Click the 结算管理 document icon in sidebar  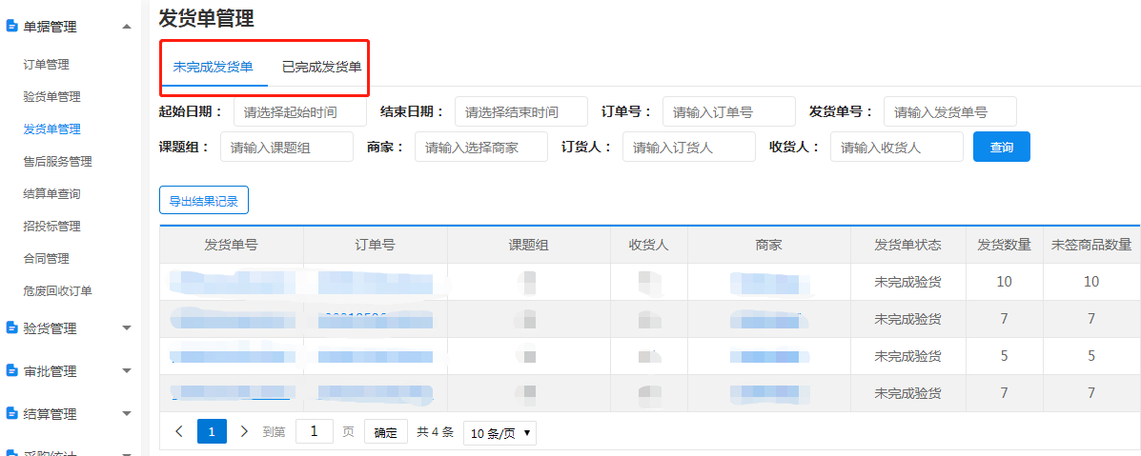click(x=12, y=414)
